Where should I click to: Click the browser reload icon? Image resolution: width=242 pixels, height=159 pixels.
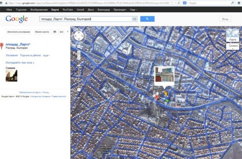pos(179,3)
